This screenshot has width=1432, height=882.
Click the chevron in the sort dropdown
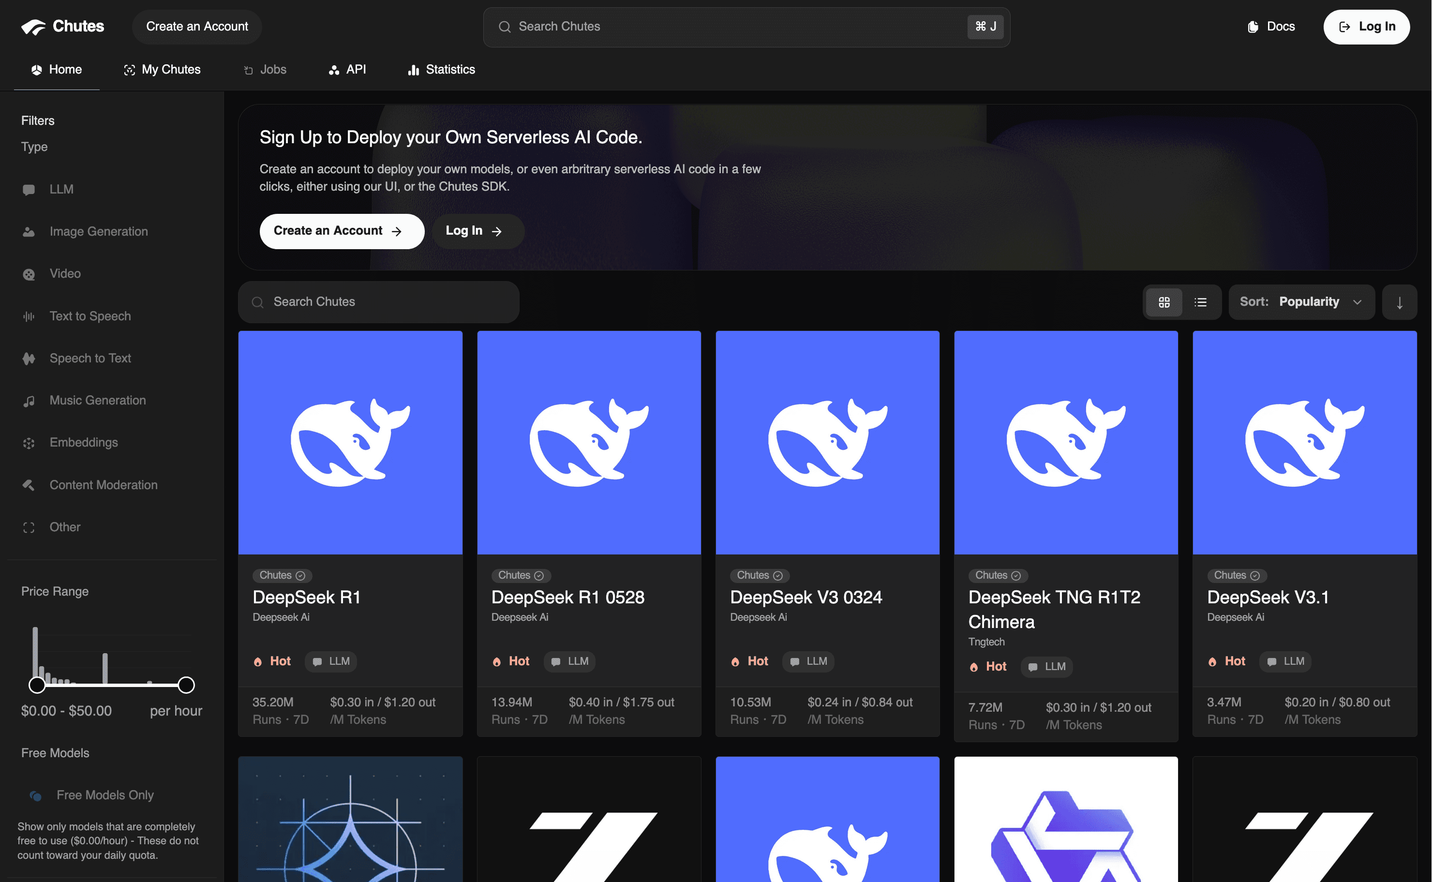click(x=1357, y=302)
